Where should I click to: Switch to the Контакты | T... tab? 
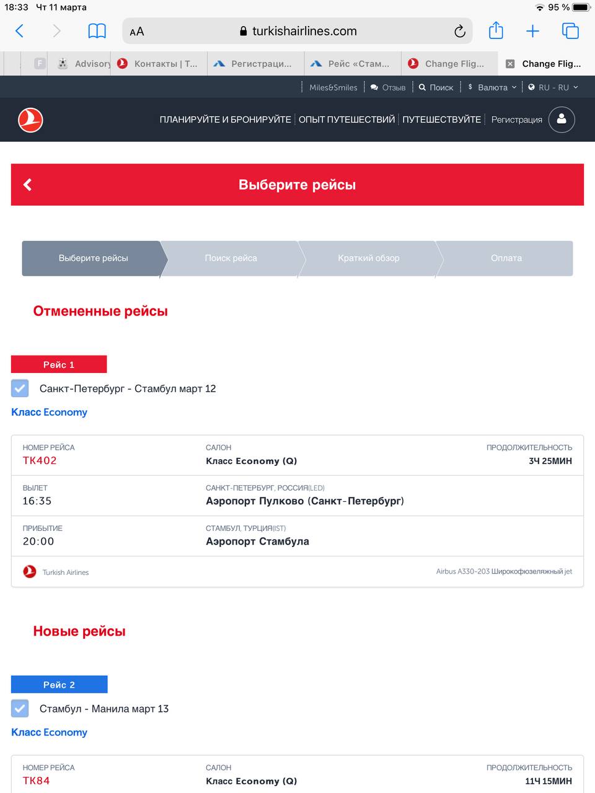click(x=159, y=64)
